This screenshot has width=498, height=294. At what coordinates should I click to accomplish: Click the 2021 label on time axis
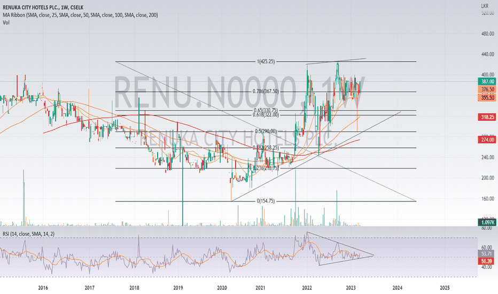click(260, 288)
